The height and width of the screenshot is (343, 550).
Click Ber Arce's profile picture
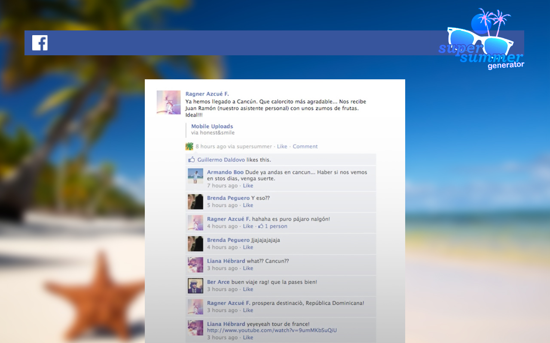pyautogui.click(x=195, y=286)
